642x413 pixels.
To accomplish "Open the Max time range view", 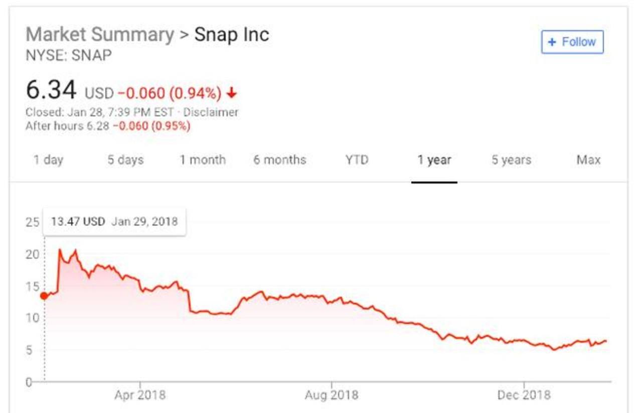I will pyautogui.click(x=589, y=160).
